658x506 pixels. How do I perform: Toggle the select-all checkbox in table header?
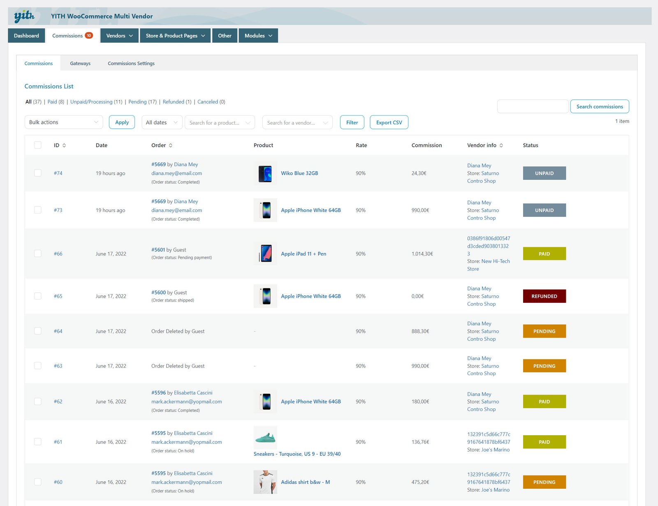coord(38,145)
